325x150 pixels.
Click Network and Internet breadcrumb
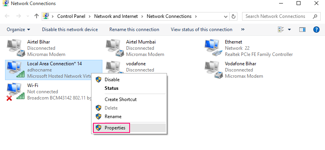[x=116, y=16]
